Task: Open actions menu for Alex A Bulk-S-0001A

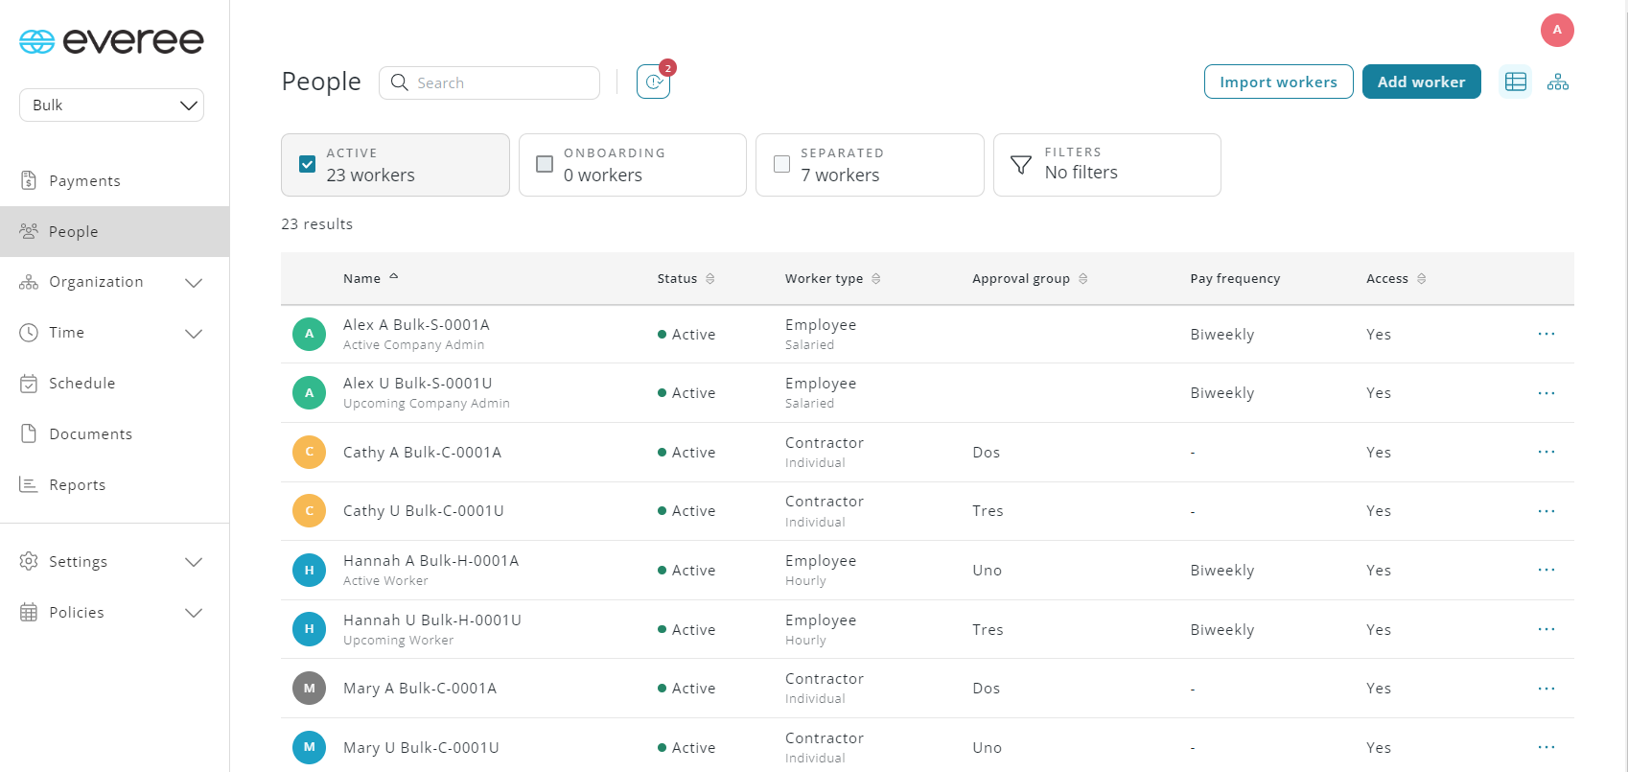Action: coord(1547,334)
